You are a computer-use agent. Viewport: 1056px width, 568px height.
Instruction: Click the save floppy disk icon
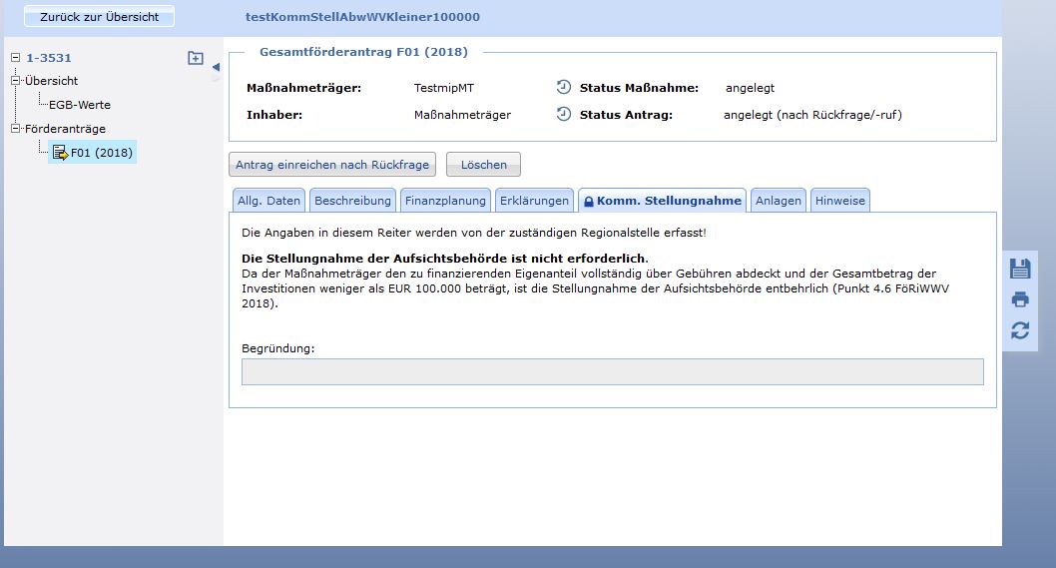[1020, 269]
